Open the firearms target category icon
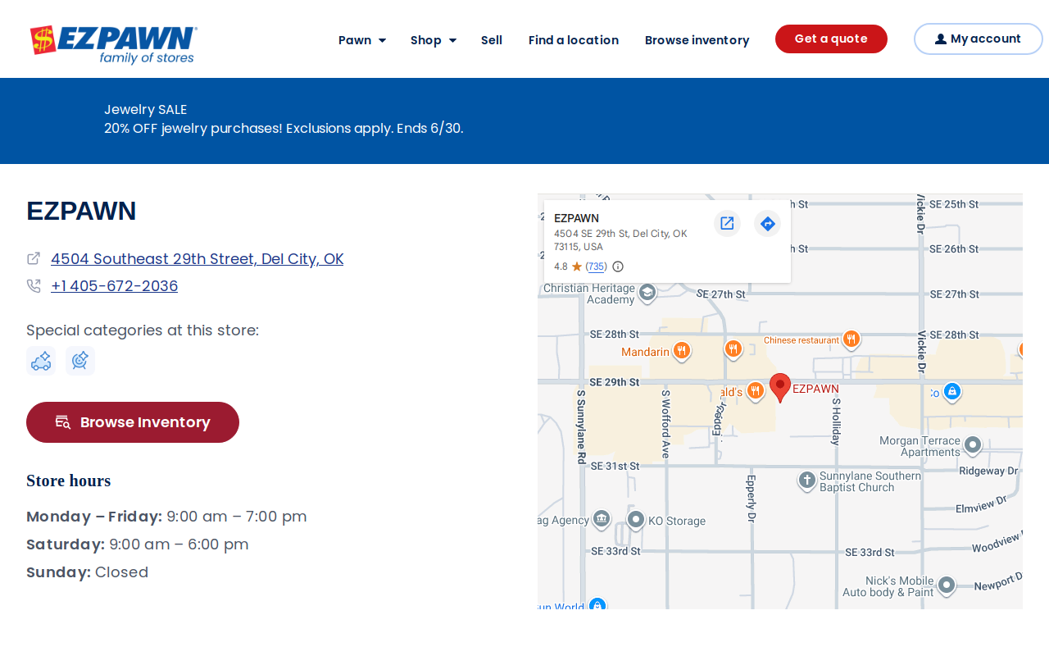This screenshot has height=656, width=1049. coord(80,361)
